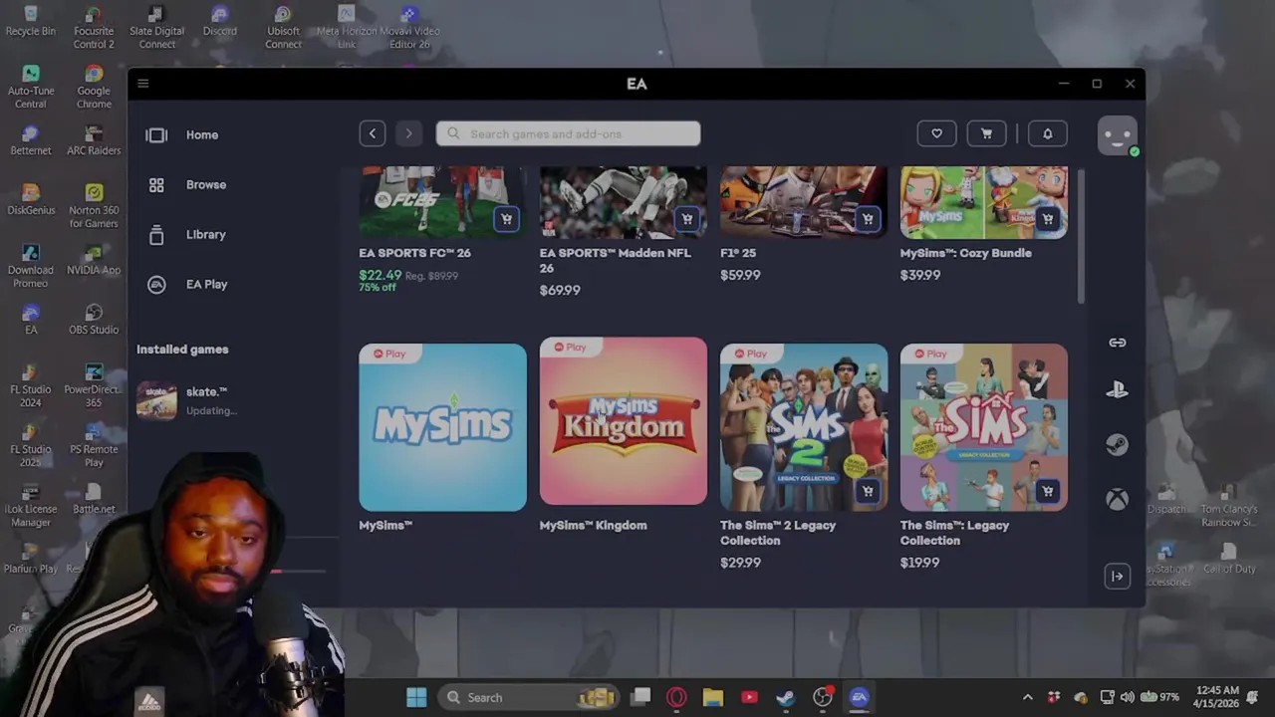Open MySims: Cozy Bundle title link

click(x=965, y=253)
